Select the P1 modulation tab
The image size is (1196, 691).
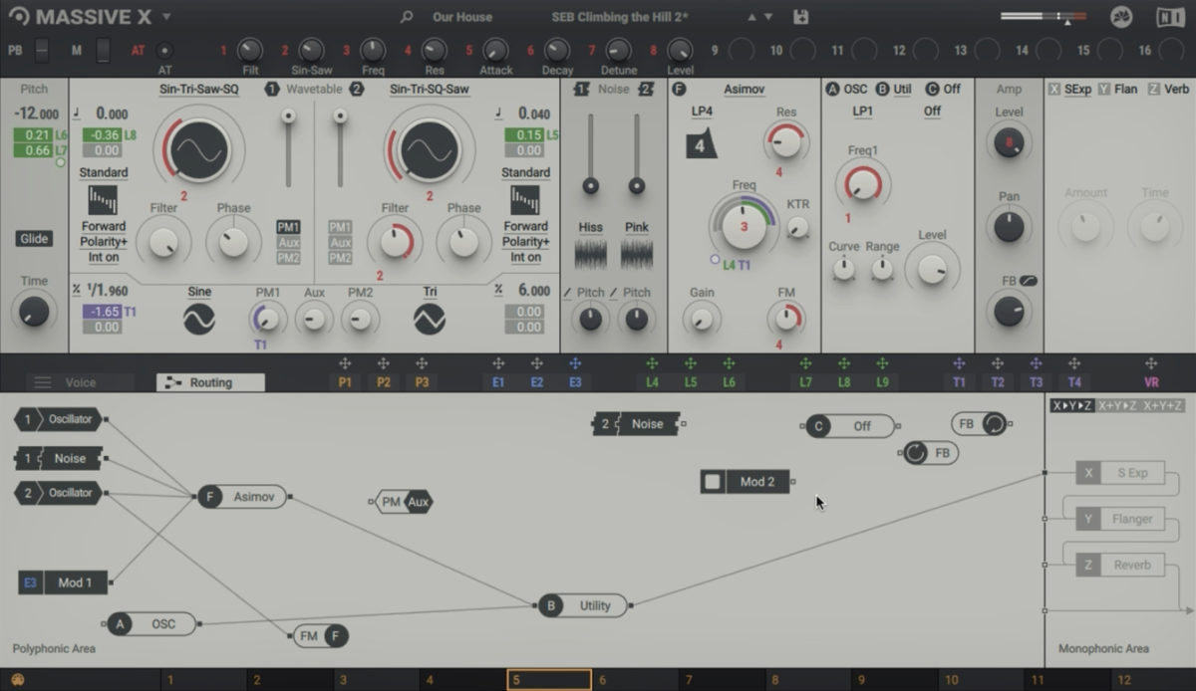coord(345,382)
